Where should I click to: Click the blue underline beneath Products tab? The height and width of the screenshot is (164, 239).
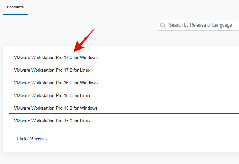15,15
